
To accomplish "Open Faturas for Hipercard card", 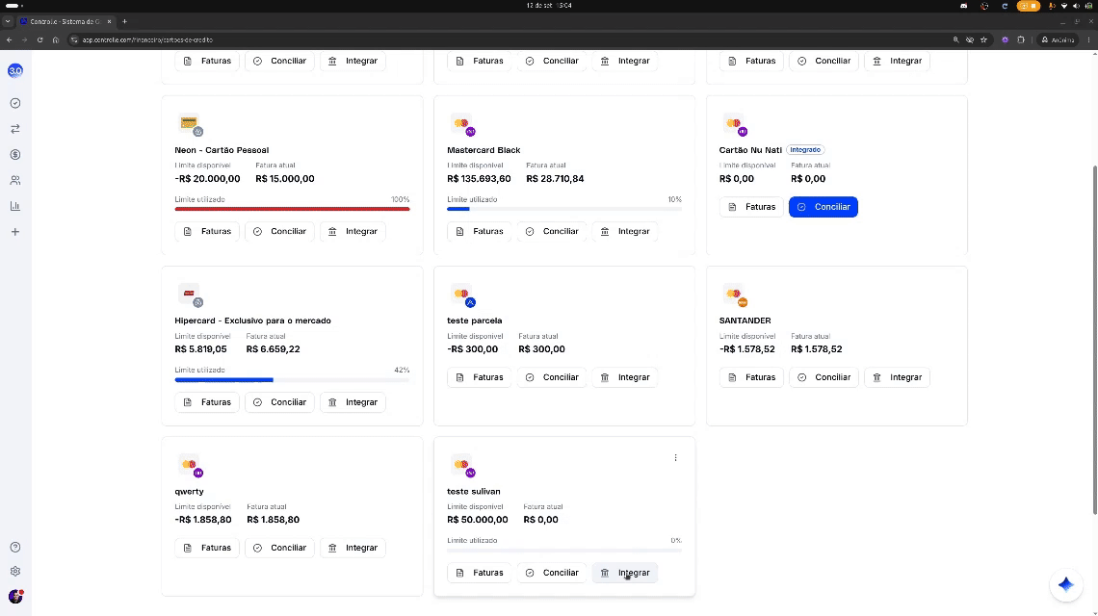I will 207,402.
